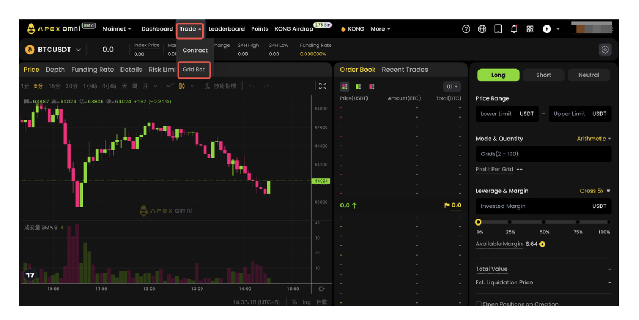The width and height of the screenshot is (639, 320).
Task: Go to Dashboard
Action: 157,29
